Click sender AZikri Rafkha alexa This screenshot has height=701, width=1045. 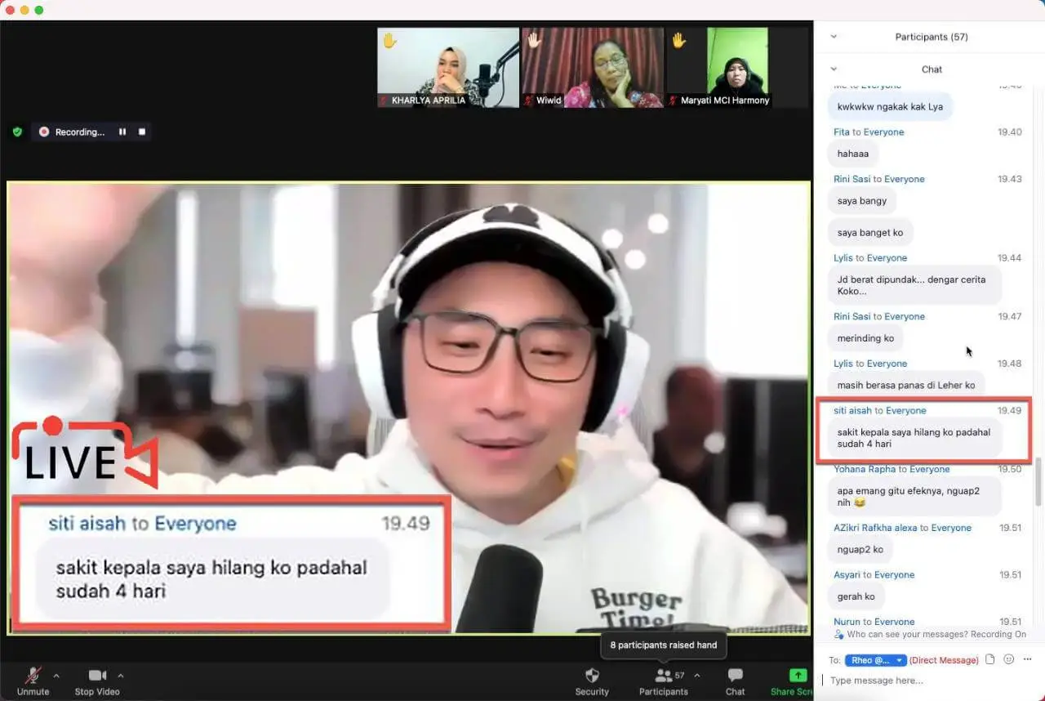[x=875, y=528]
